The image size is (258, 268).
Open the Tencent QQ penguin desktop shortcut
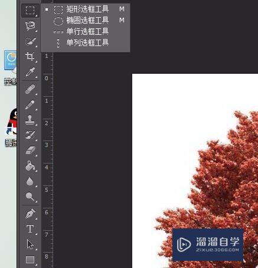click(x=11, y=127)
